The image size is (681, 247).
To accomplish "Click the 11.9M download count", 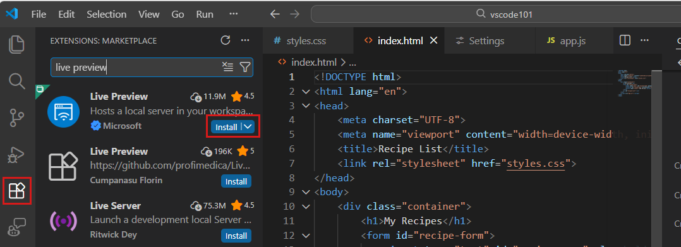I will tap(208, 96).
